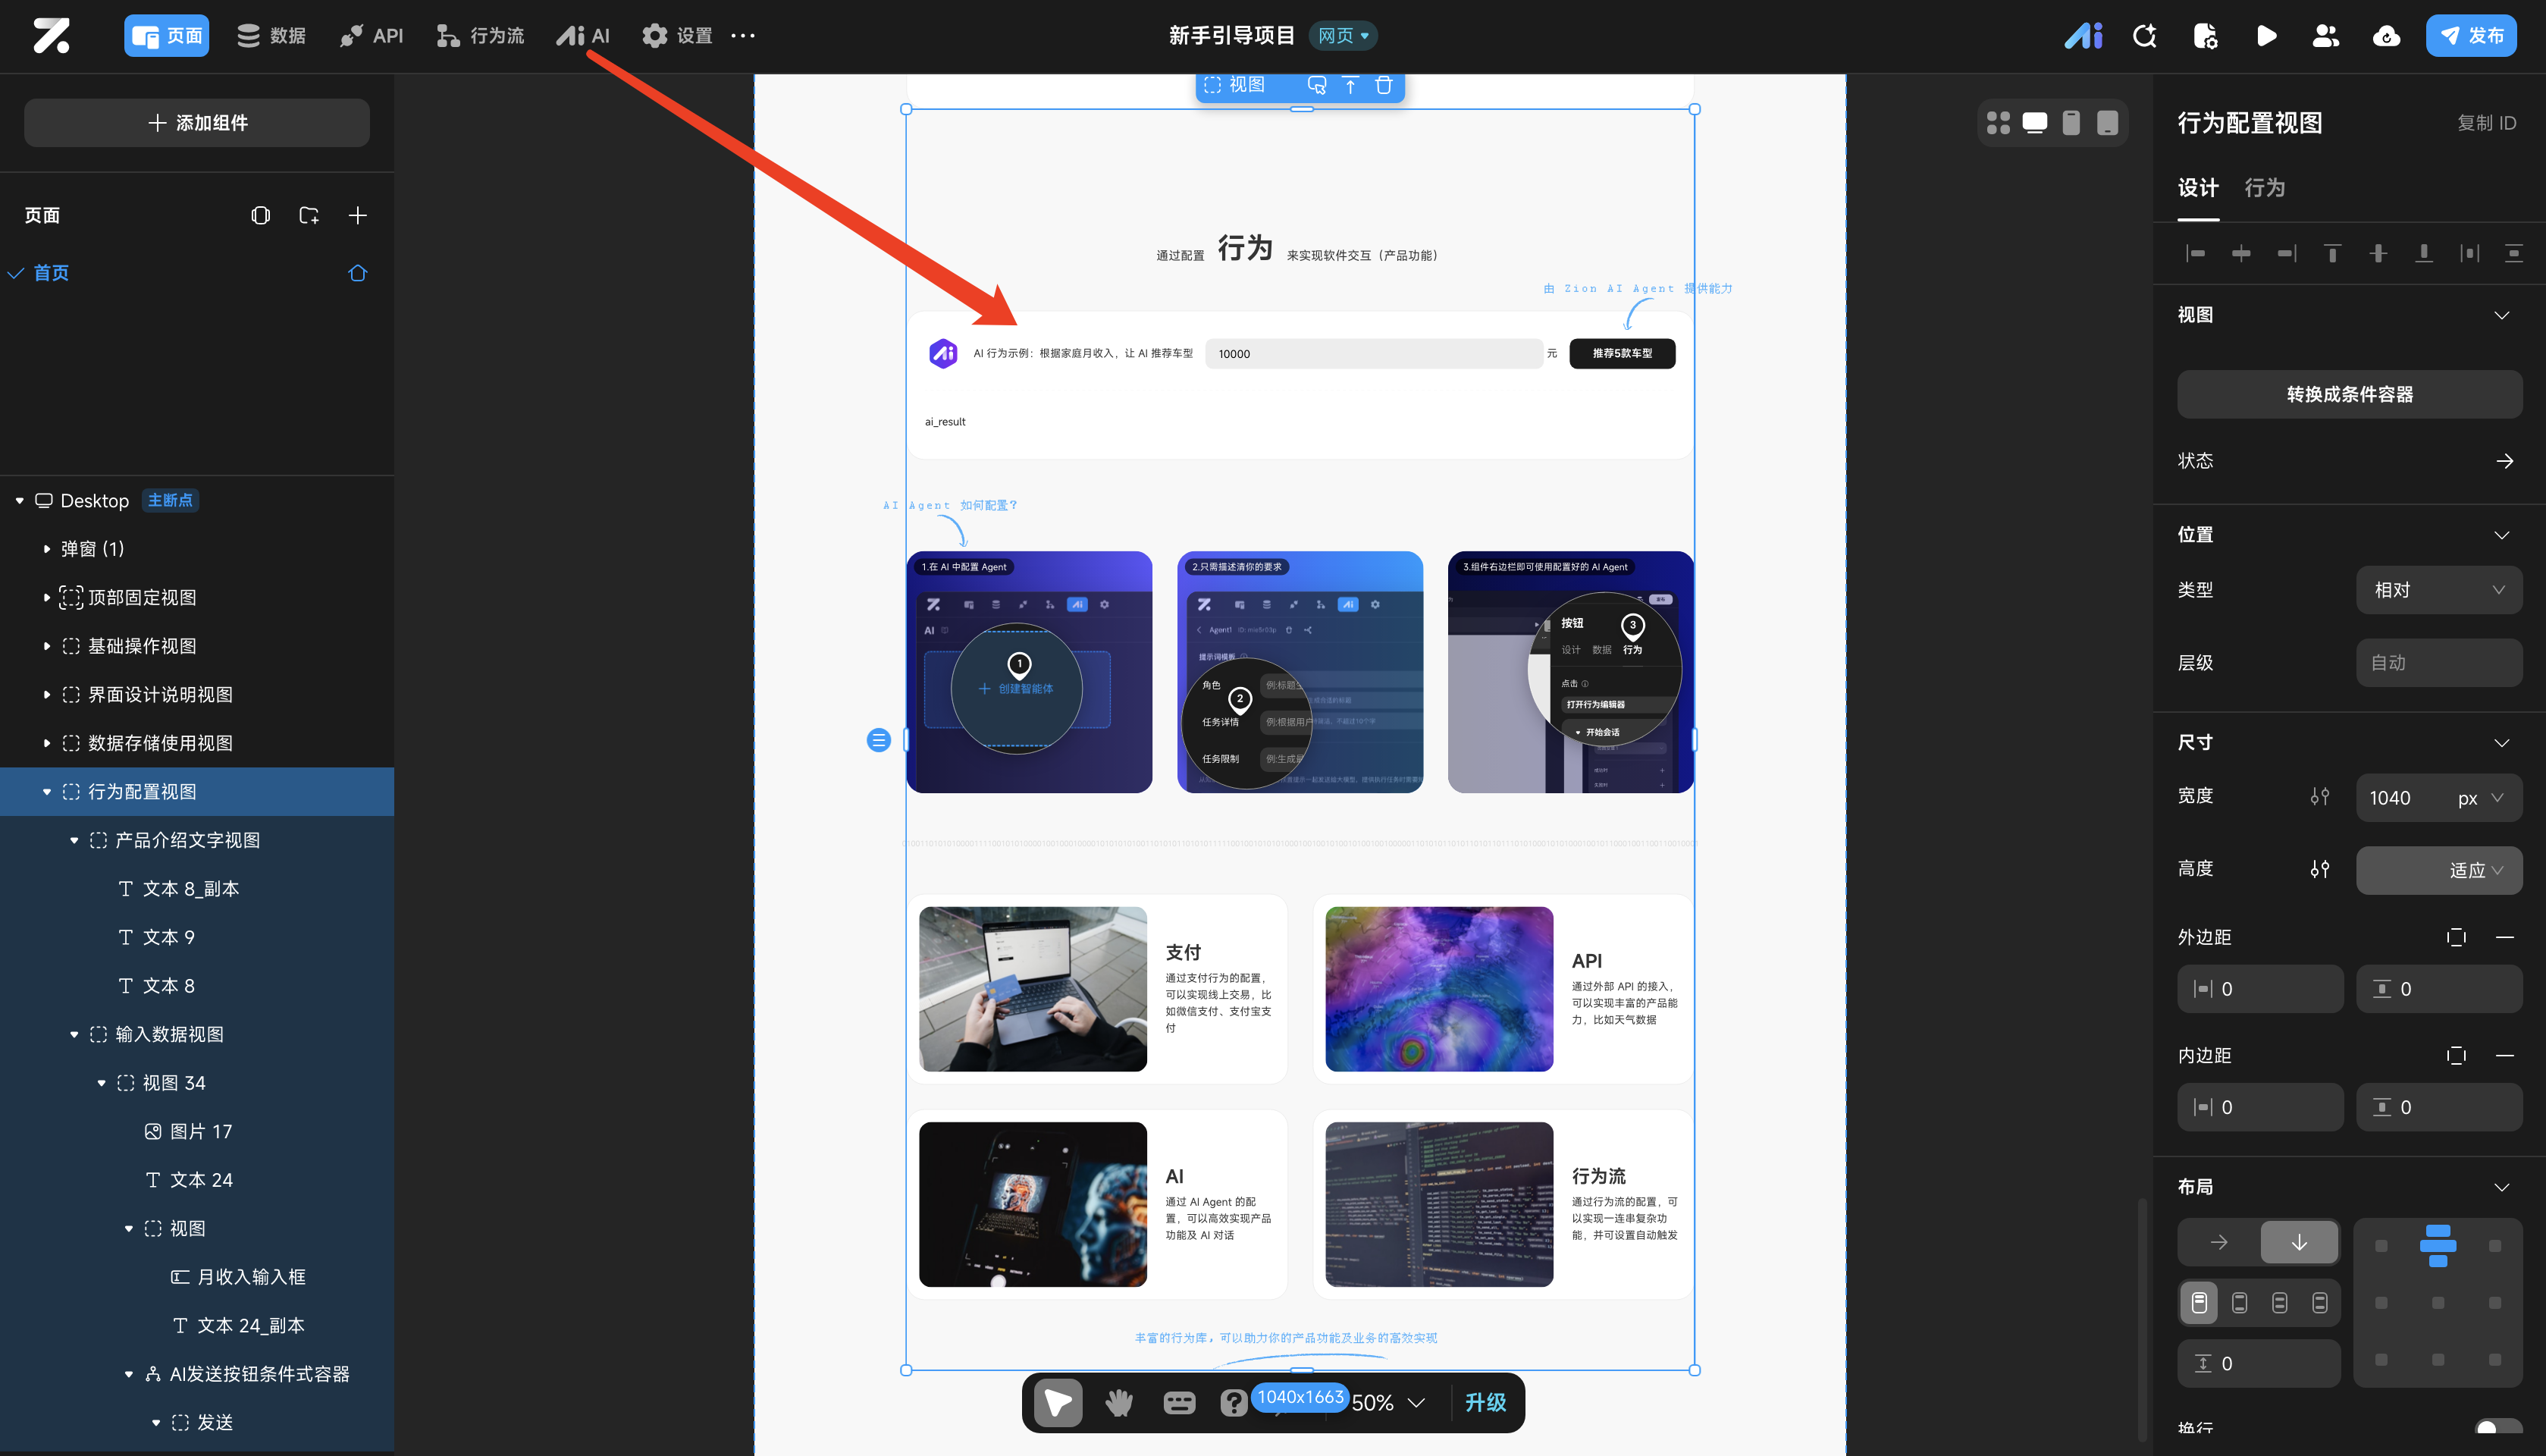Click the 发布 publish button
The height and width of the screenshot is (1456, 2546).
point(2471,36)
